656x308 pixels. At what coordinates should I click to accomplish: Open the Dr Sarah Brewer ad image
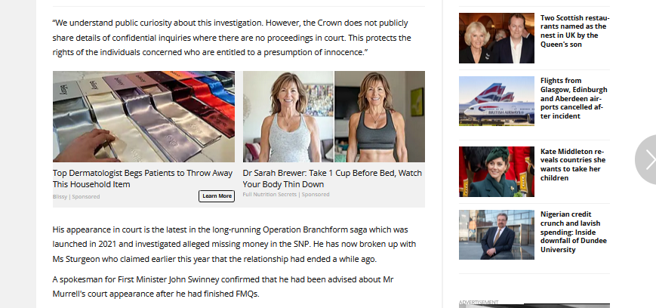click(x=334, y=116)
